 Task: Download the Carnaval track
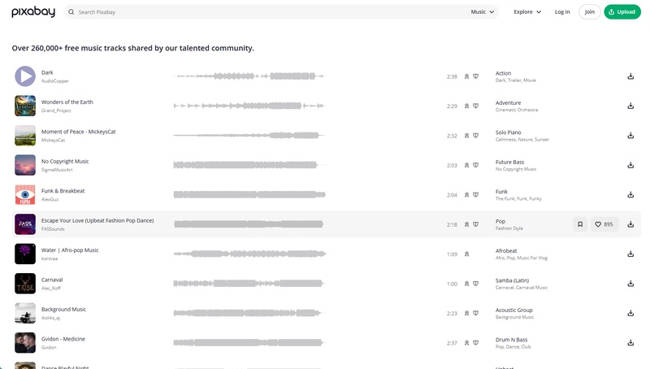pyautogui.click(x=630, y=284)
